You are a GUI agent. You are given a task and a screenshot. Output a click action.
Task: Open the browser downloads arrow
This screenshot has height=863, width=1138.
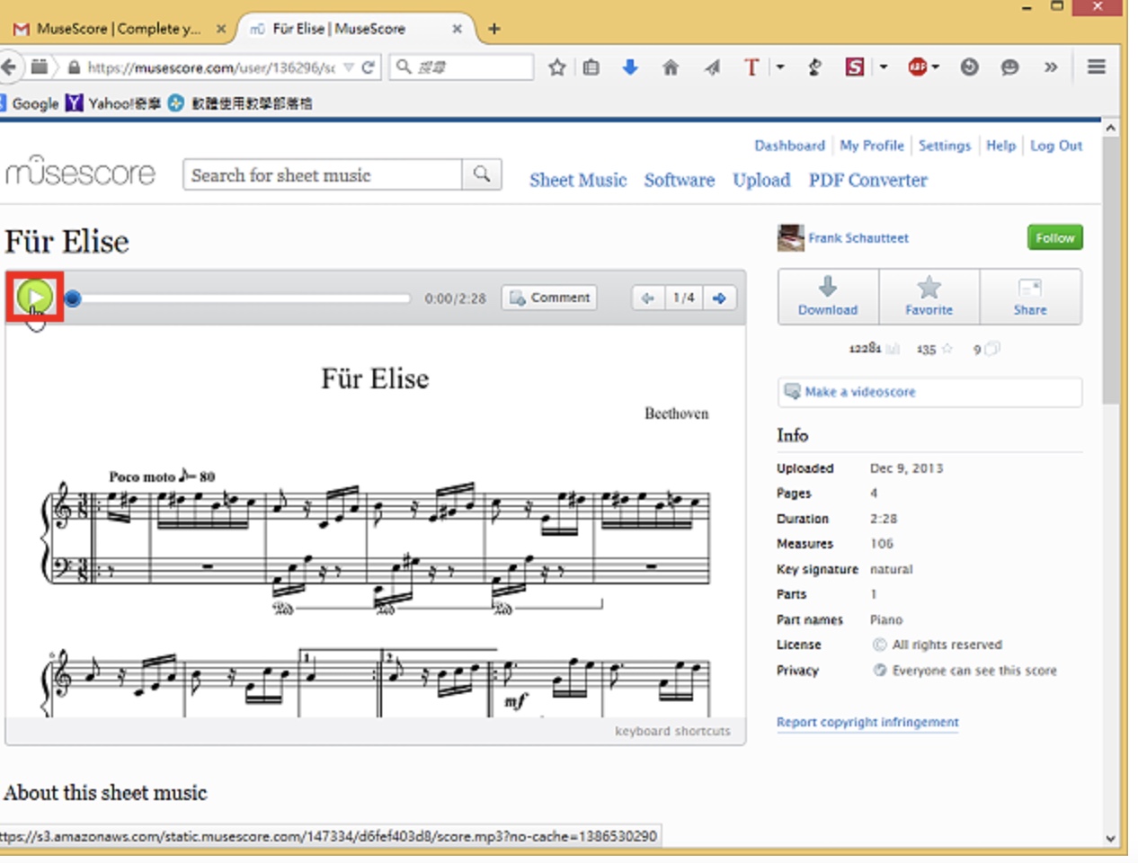point(630,67)
